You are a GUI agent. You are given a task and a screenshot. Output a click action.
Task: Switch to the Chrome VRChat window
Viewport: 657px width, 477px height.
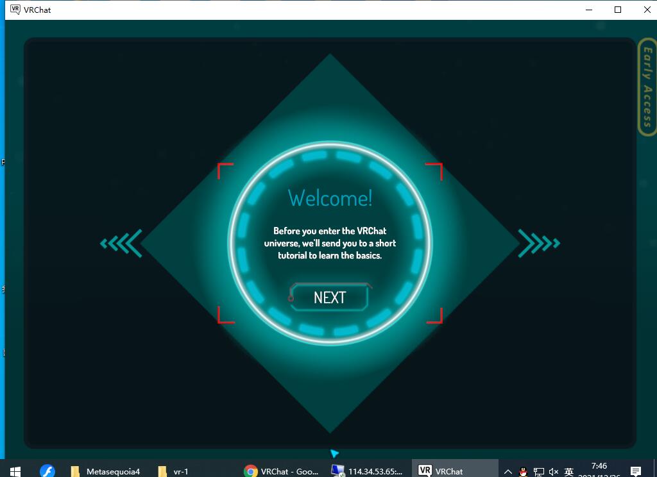click(281, 471)
